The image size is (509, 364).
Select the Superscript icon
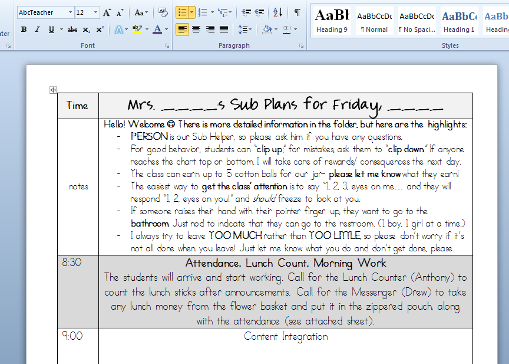(100, 29)
